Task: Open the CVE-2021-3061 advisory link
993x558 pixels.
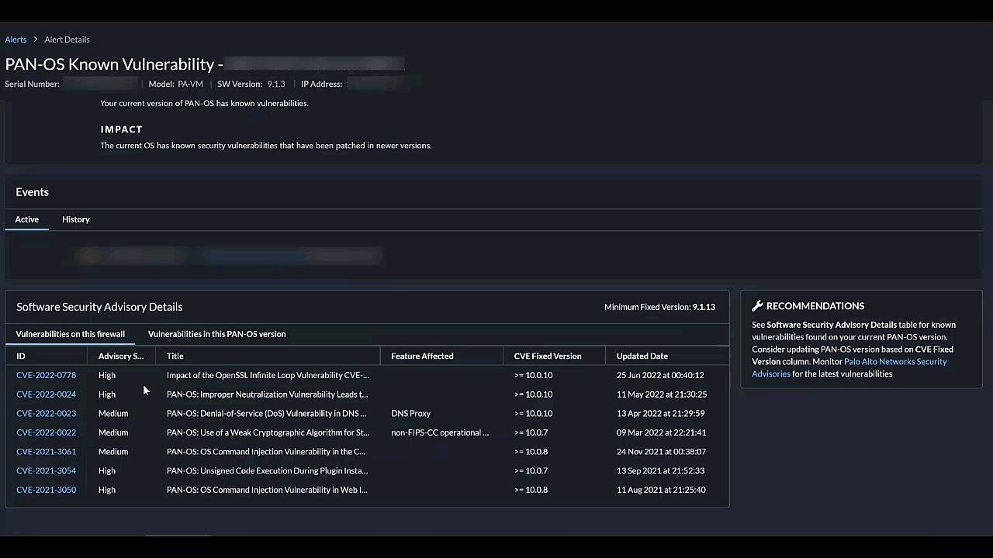Action: coord(46,452)
